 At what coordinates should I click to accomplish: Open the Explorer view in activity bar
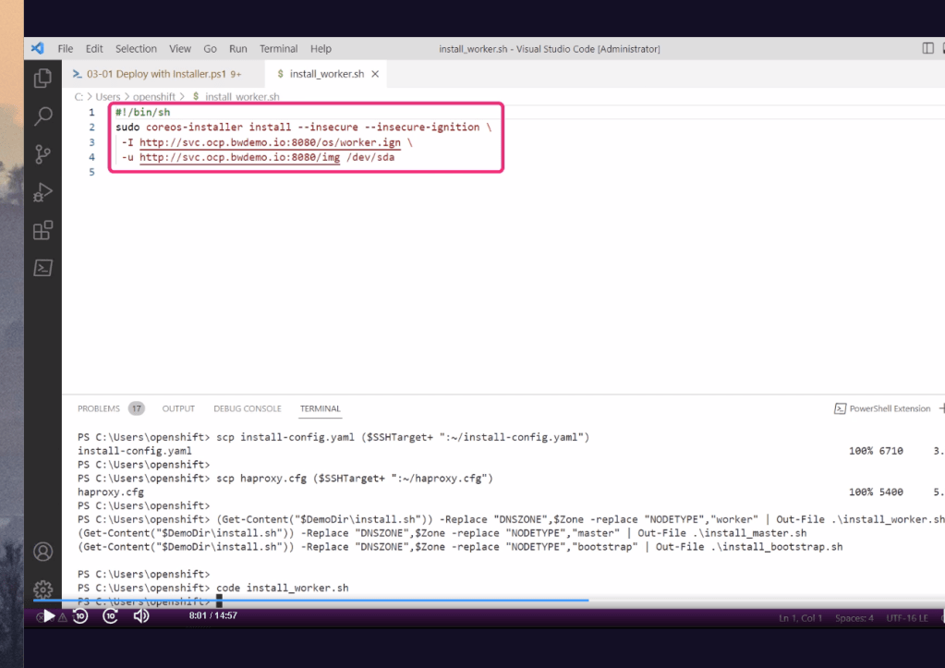point(42,79)
